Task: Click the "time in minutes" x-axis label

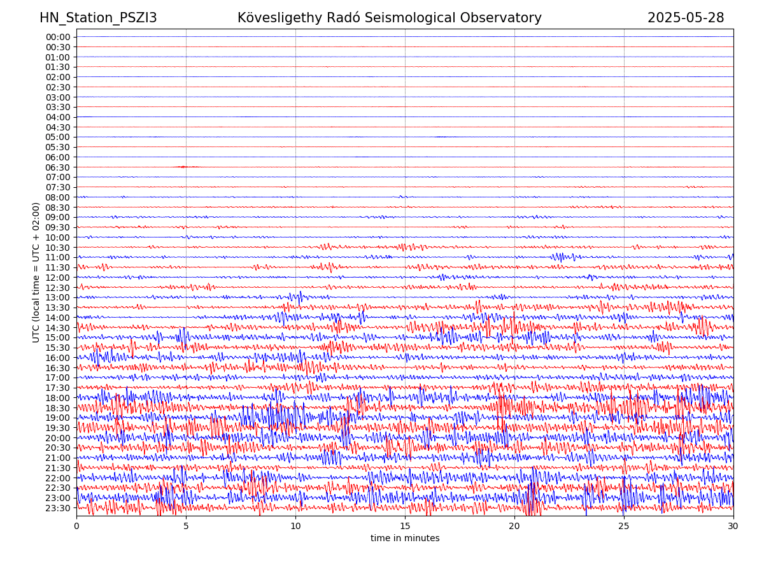Action: (x=405, y=539)
